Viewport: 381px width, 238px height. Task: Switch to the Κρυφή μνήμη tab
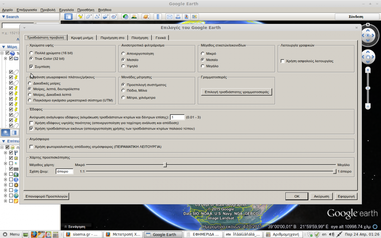pos(82,37)
